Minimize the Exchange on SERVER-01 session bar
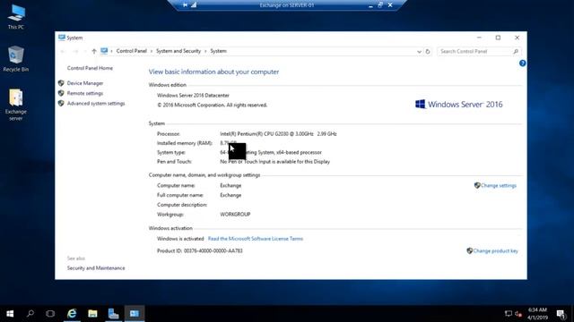Image resolution: width=574 pixels, height=322 pixels. 370,5
